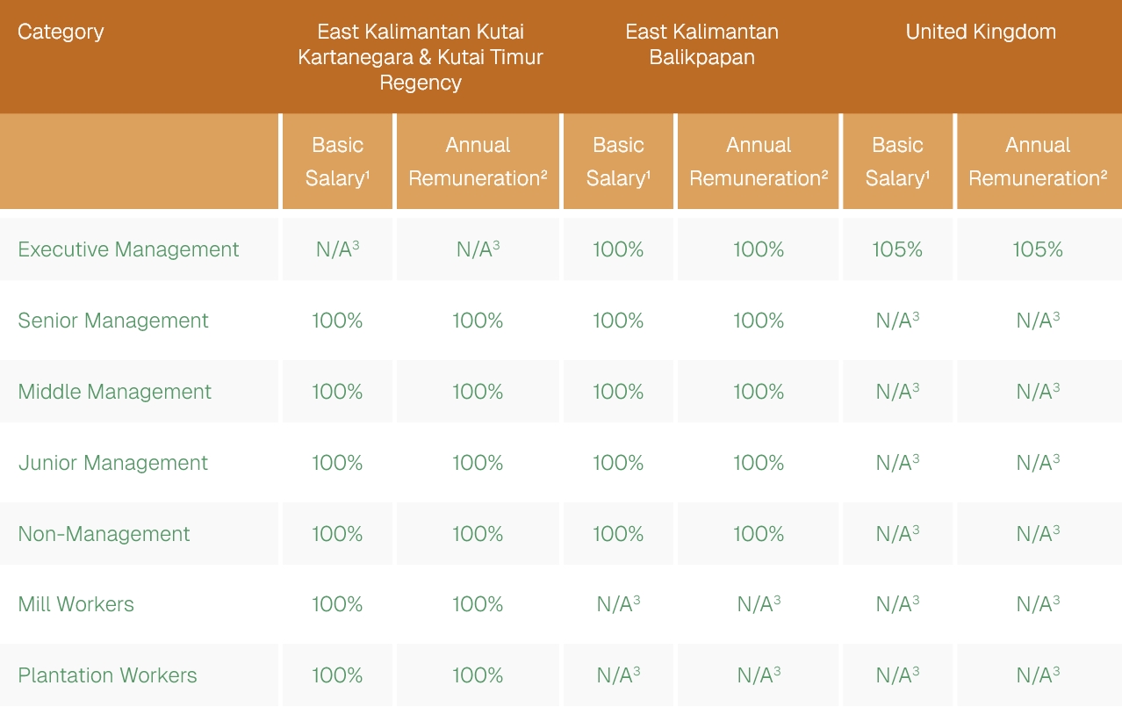1122x707 pixels.
Task: Click Mill Workers N/A Balikpapan Basic Salary cell
Action: coord(618,604)
